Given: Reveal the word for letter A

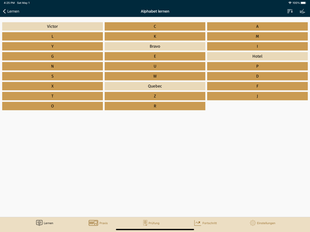Looking at the screenshot, I should (x=257, y=26).
